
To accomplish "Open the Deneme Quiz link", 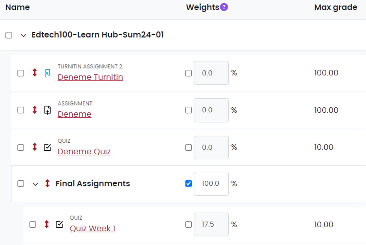I will [x=84, y=152].
